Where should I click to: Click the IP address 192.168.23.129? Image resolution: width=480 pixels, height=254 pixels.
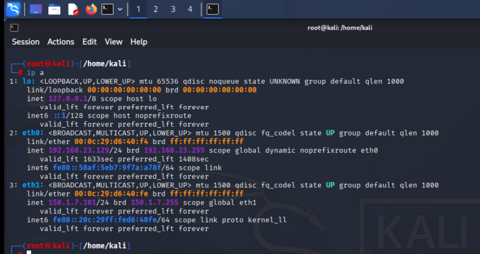pyautogui.click(x=79, y=151)
